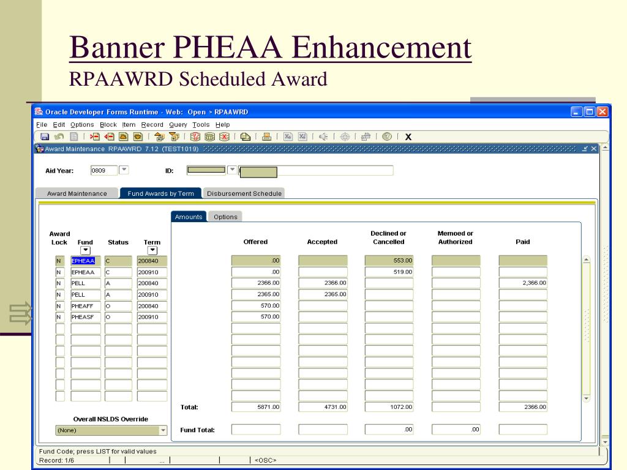Click the Total Declined 1072.00 field

(x=389, y=407)
